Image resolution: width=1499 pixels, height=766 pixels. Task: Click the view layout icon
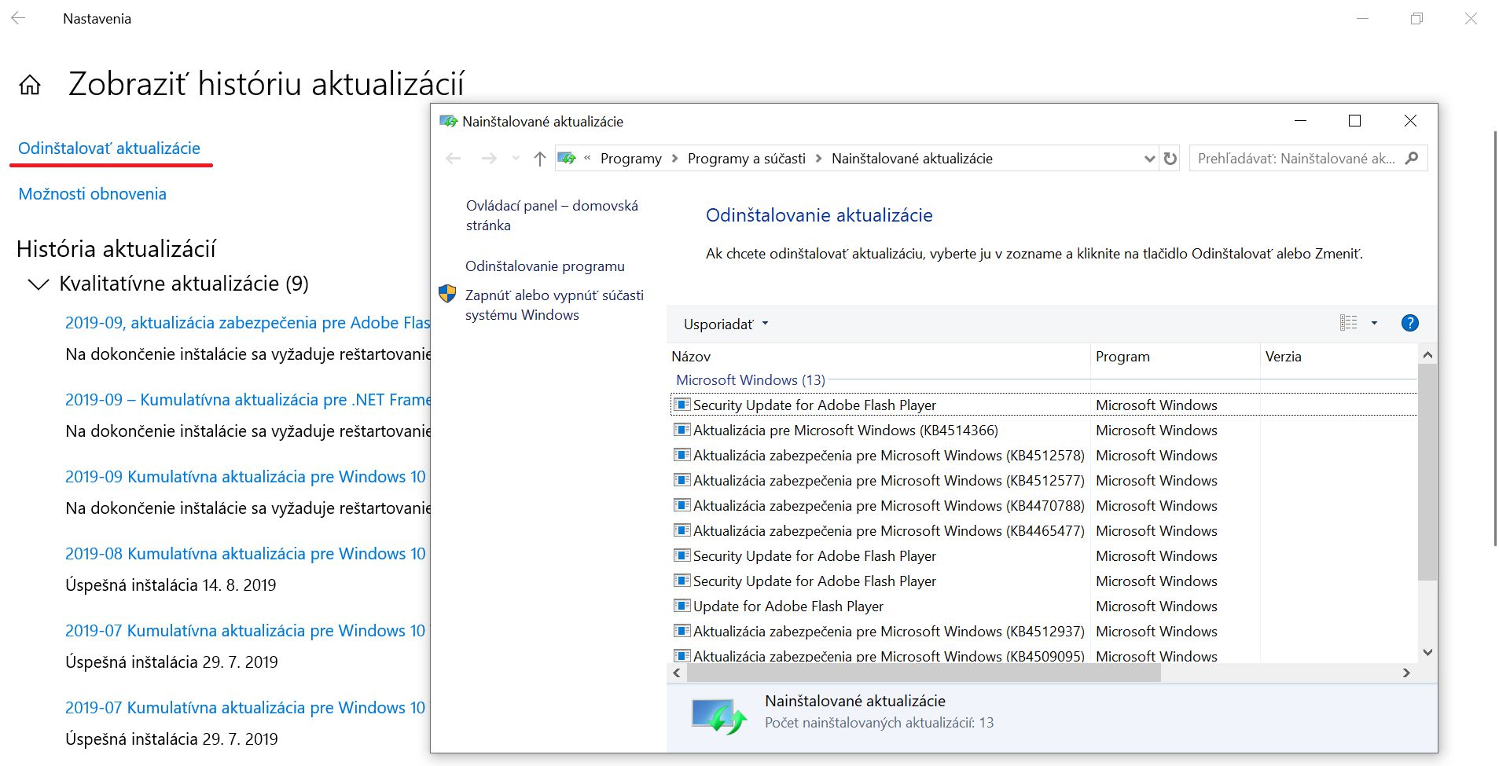click(1349, 323)
